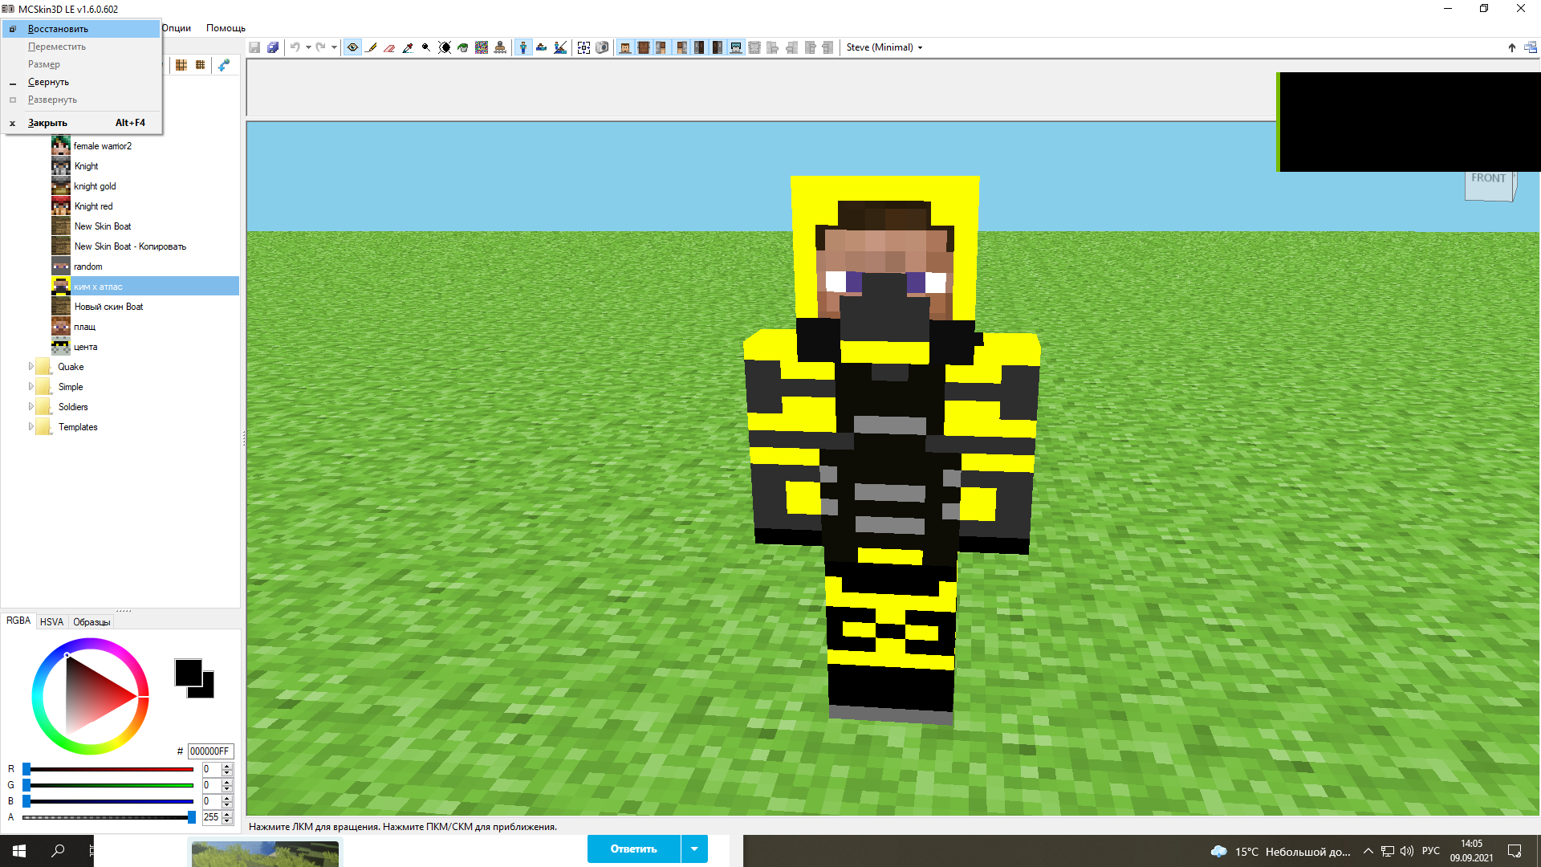Open the Помощь menu
Screen dimensions: 1541x867
pyautogui.click(x=226, y=28)
